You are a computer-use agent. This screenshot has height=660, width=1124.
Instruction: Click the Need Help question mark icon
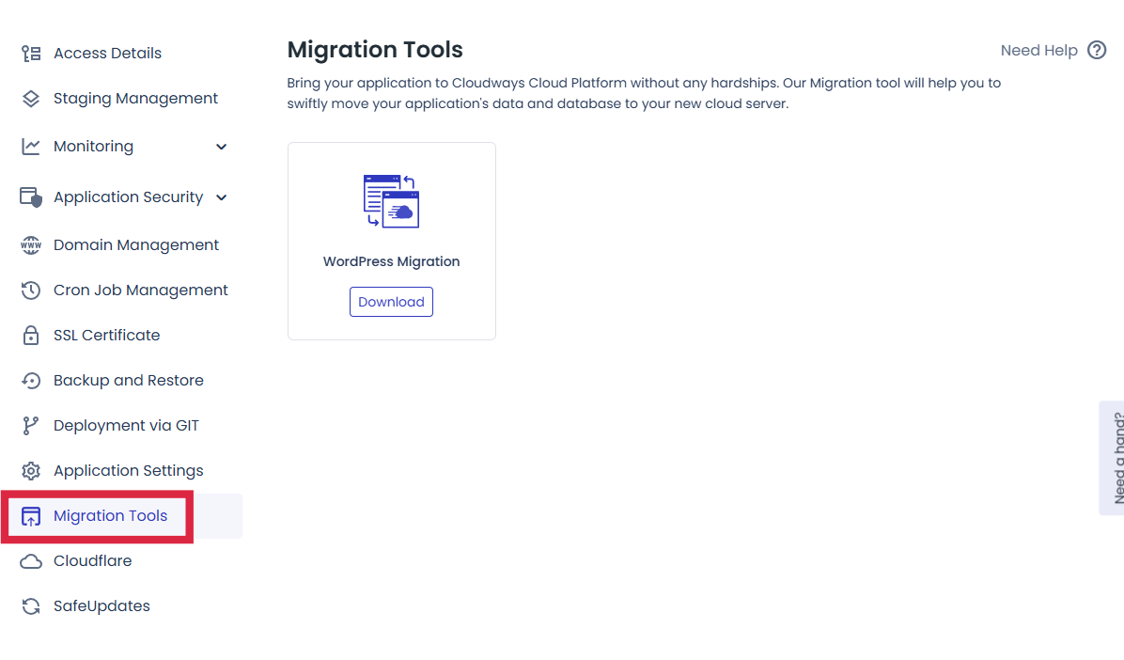coord(1097,50)
